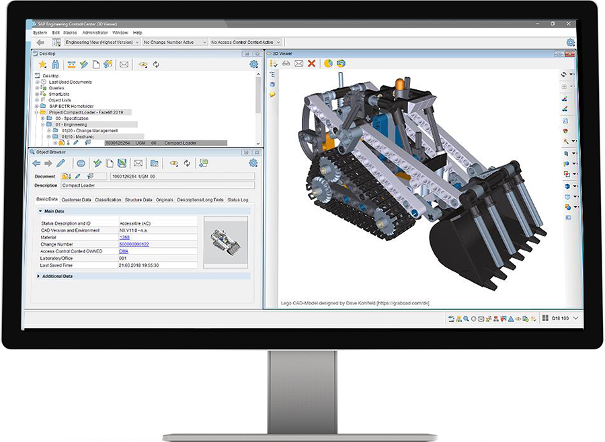Open Change Number link 500000000122
Screen dimensions: 605x442
(134, 245)
